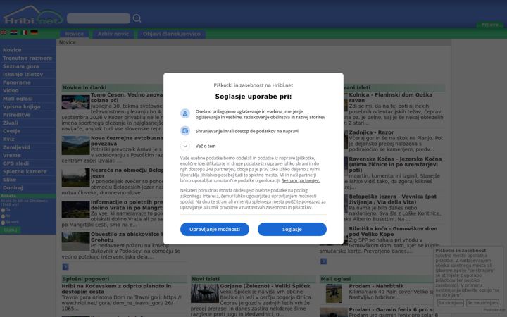Open Trenutne razmere in the sidebar

tap(27, 58)
